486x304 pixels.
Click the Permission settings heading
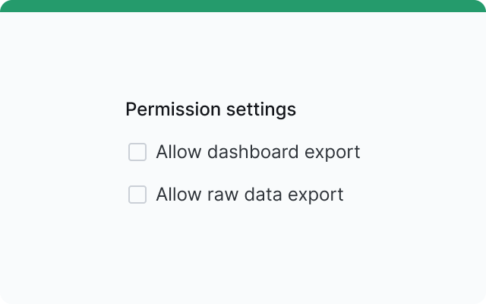[210, 109]
